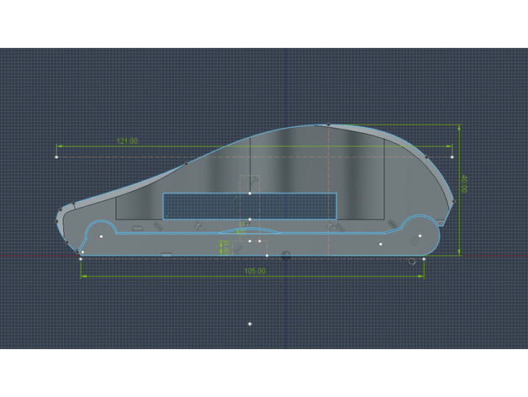The image size is (528, 397).
Task: Select the 105.00 wheelbase dimension label
Action: pyautogui.click(x=255, y=272)
